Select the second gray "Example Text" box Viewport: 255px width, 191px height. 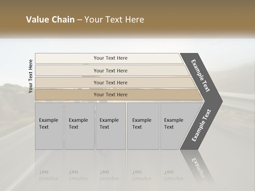pos(79,126)
